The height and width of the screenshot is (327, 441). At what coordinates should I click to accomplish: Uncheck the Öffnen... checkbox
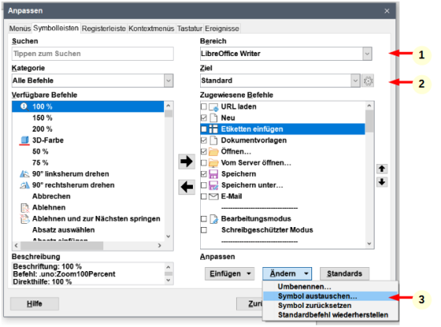tap(203, 151)
